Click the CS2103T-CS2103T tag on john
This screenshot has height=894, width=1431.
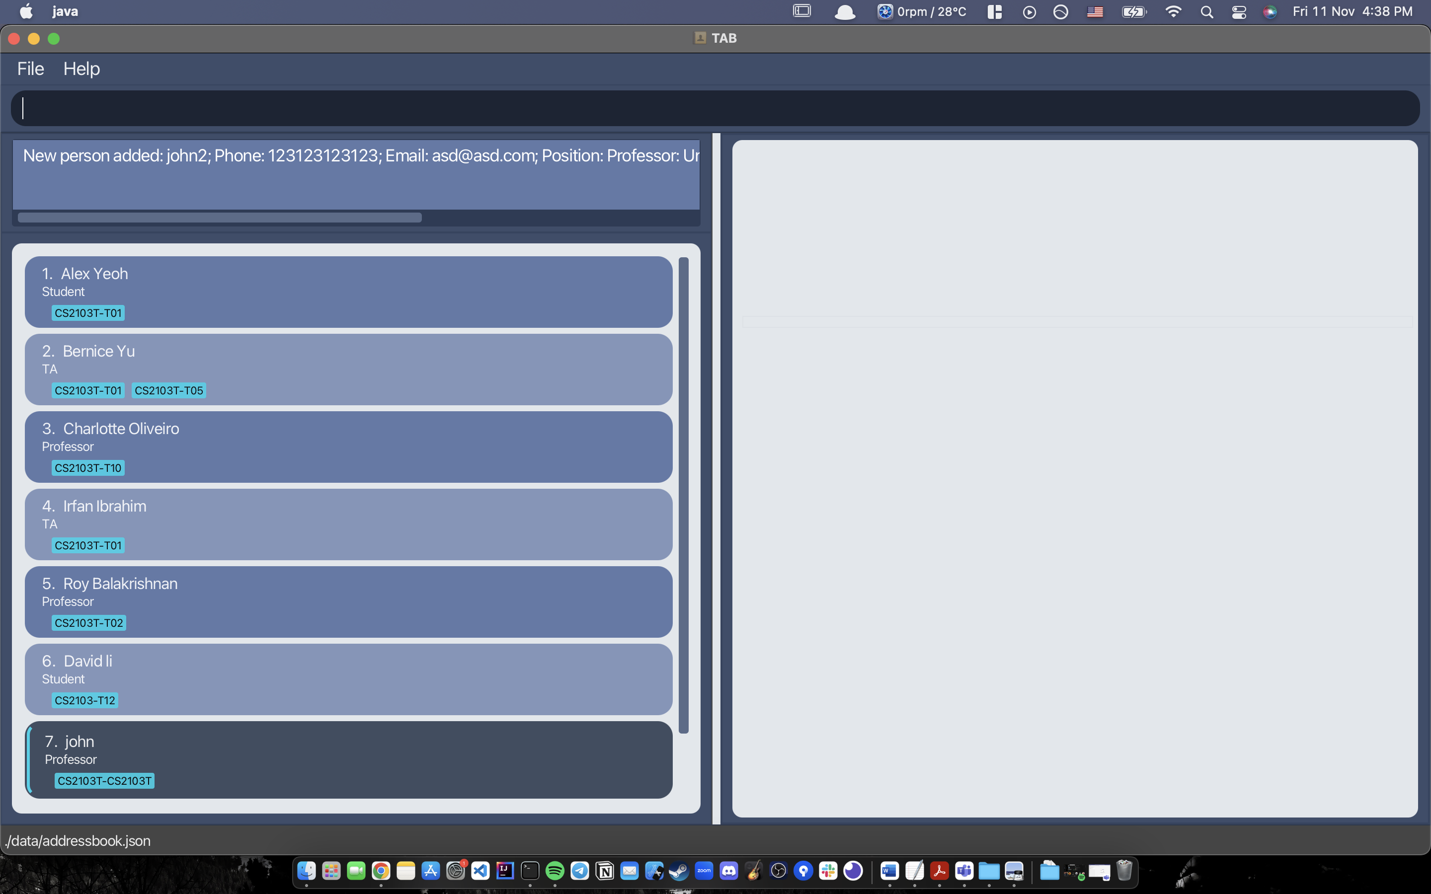(105, 780)
